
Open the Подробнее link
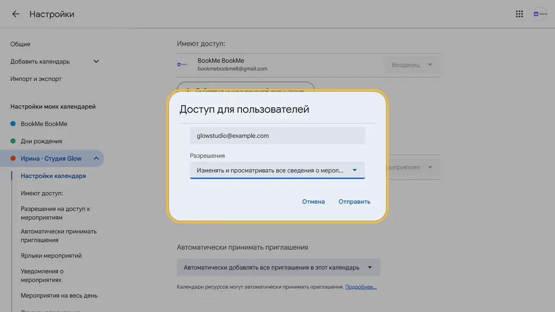[x=361, y=287]
